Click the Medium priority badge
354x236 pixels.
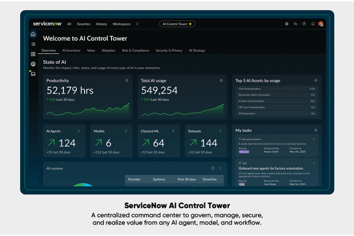point(244,152)
